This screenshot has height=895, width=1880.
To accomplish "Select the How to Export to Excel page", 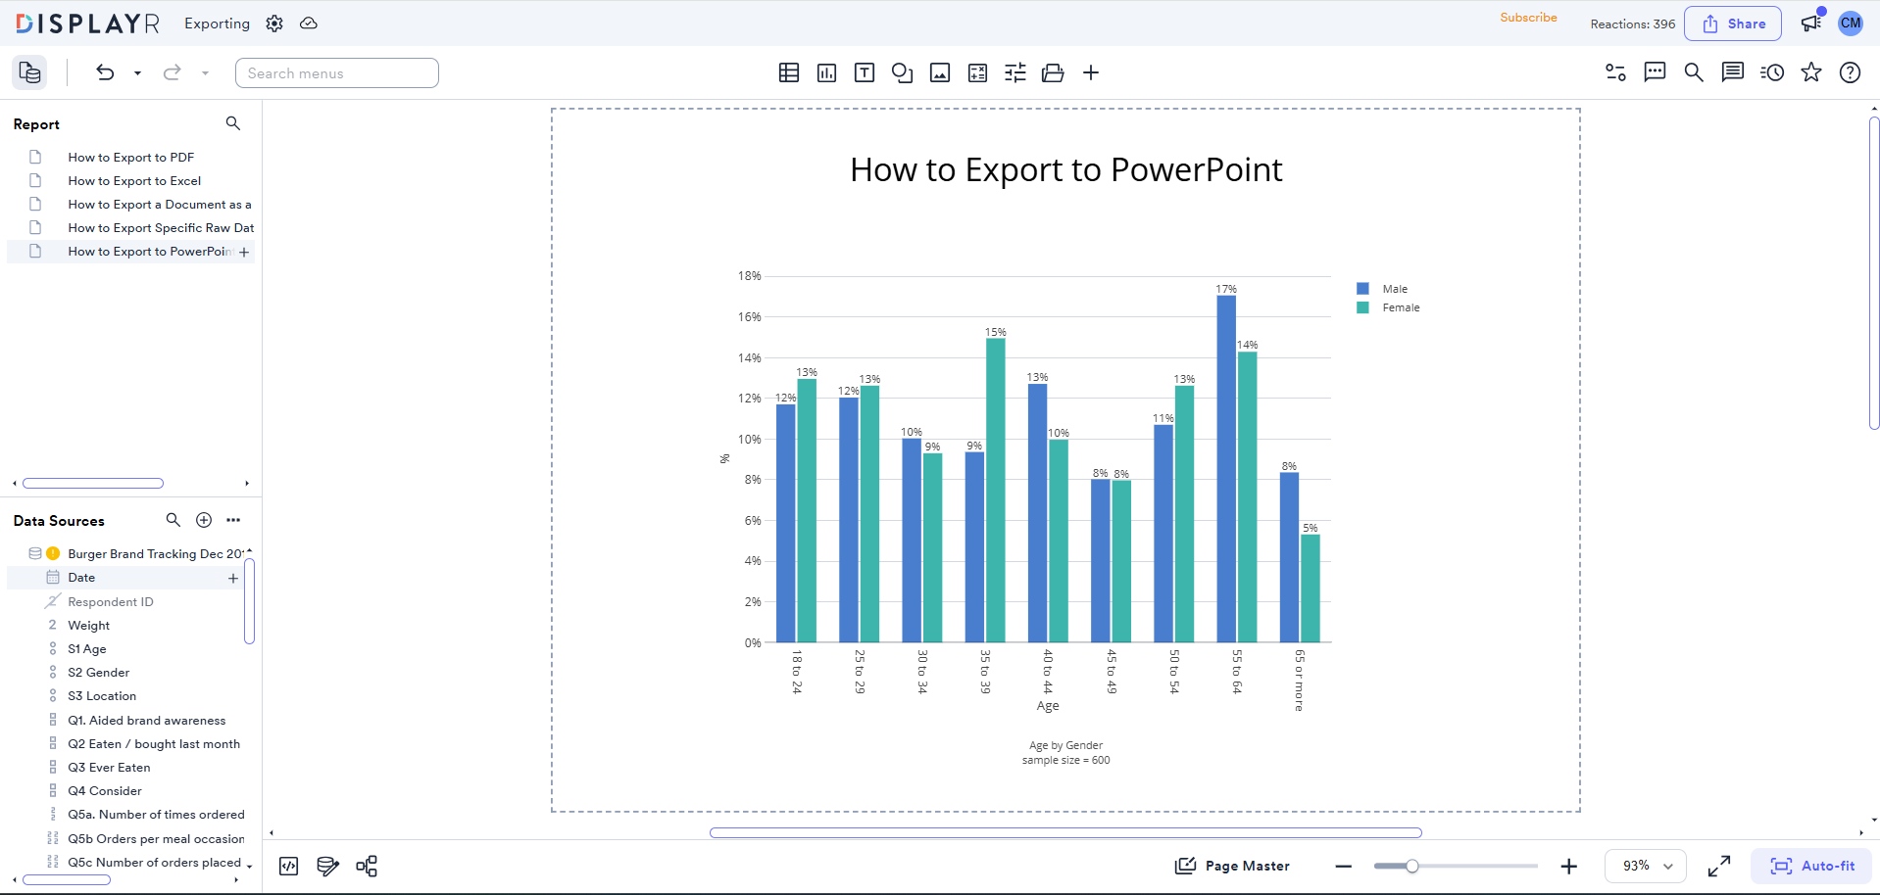I will 133,180.
